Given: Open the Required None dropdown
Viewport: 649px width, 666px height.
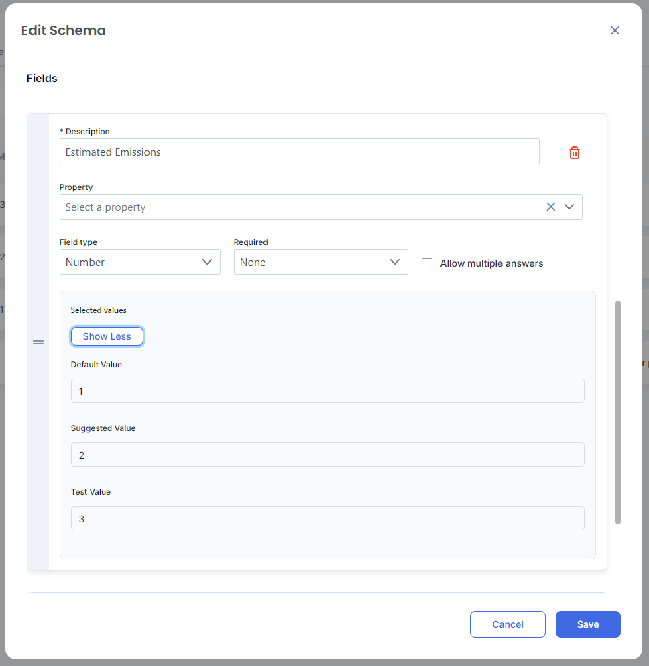Looking at the screenshot, I should (x=320, y=262).
